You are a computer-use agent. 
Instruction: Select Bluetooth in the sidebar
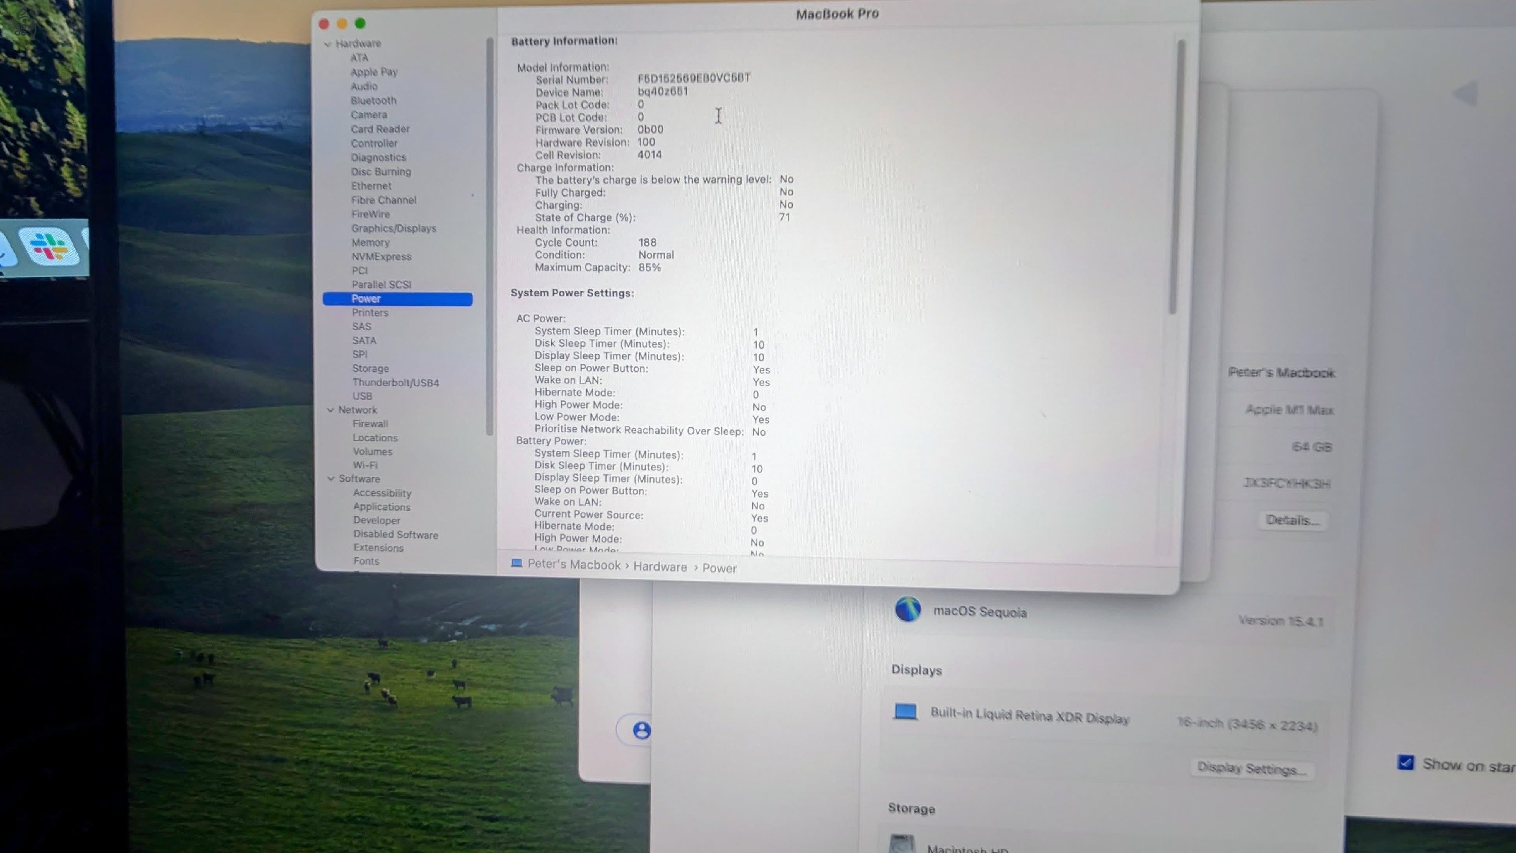[373, 101]
